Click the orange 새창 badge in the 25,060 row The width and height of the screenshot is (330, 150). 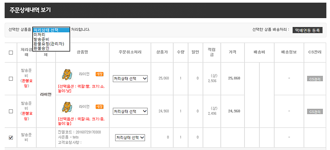tap(99, 74)
